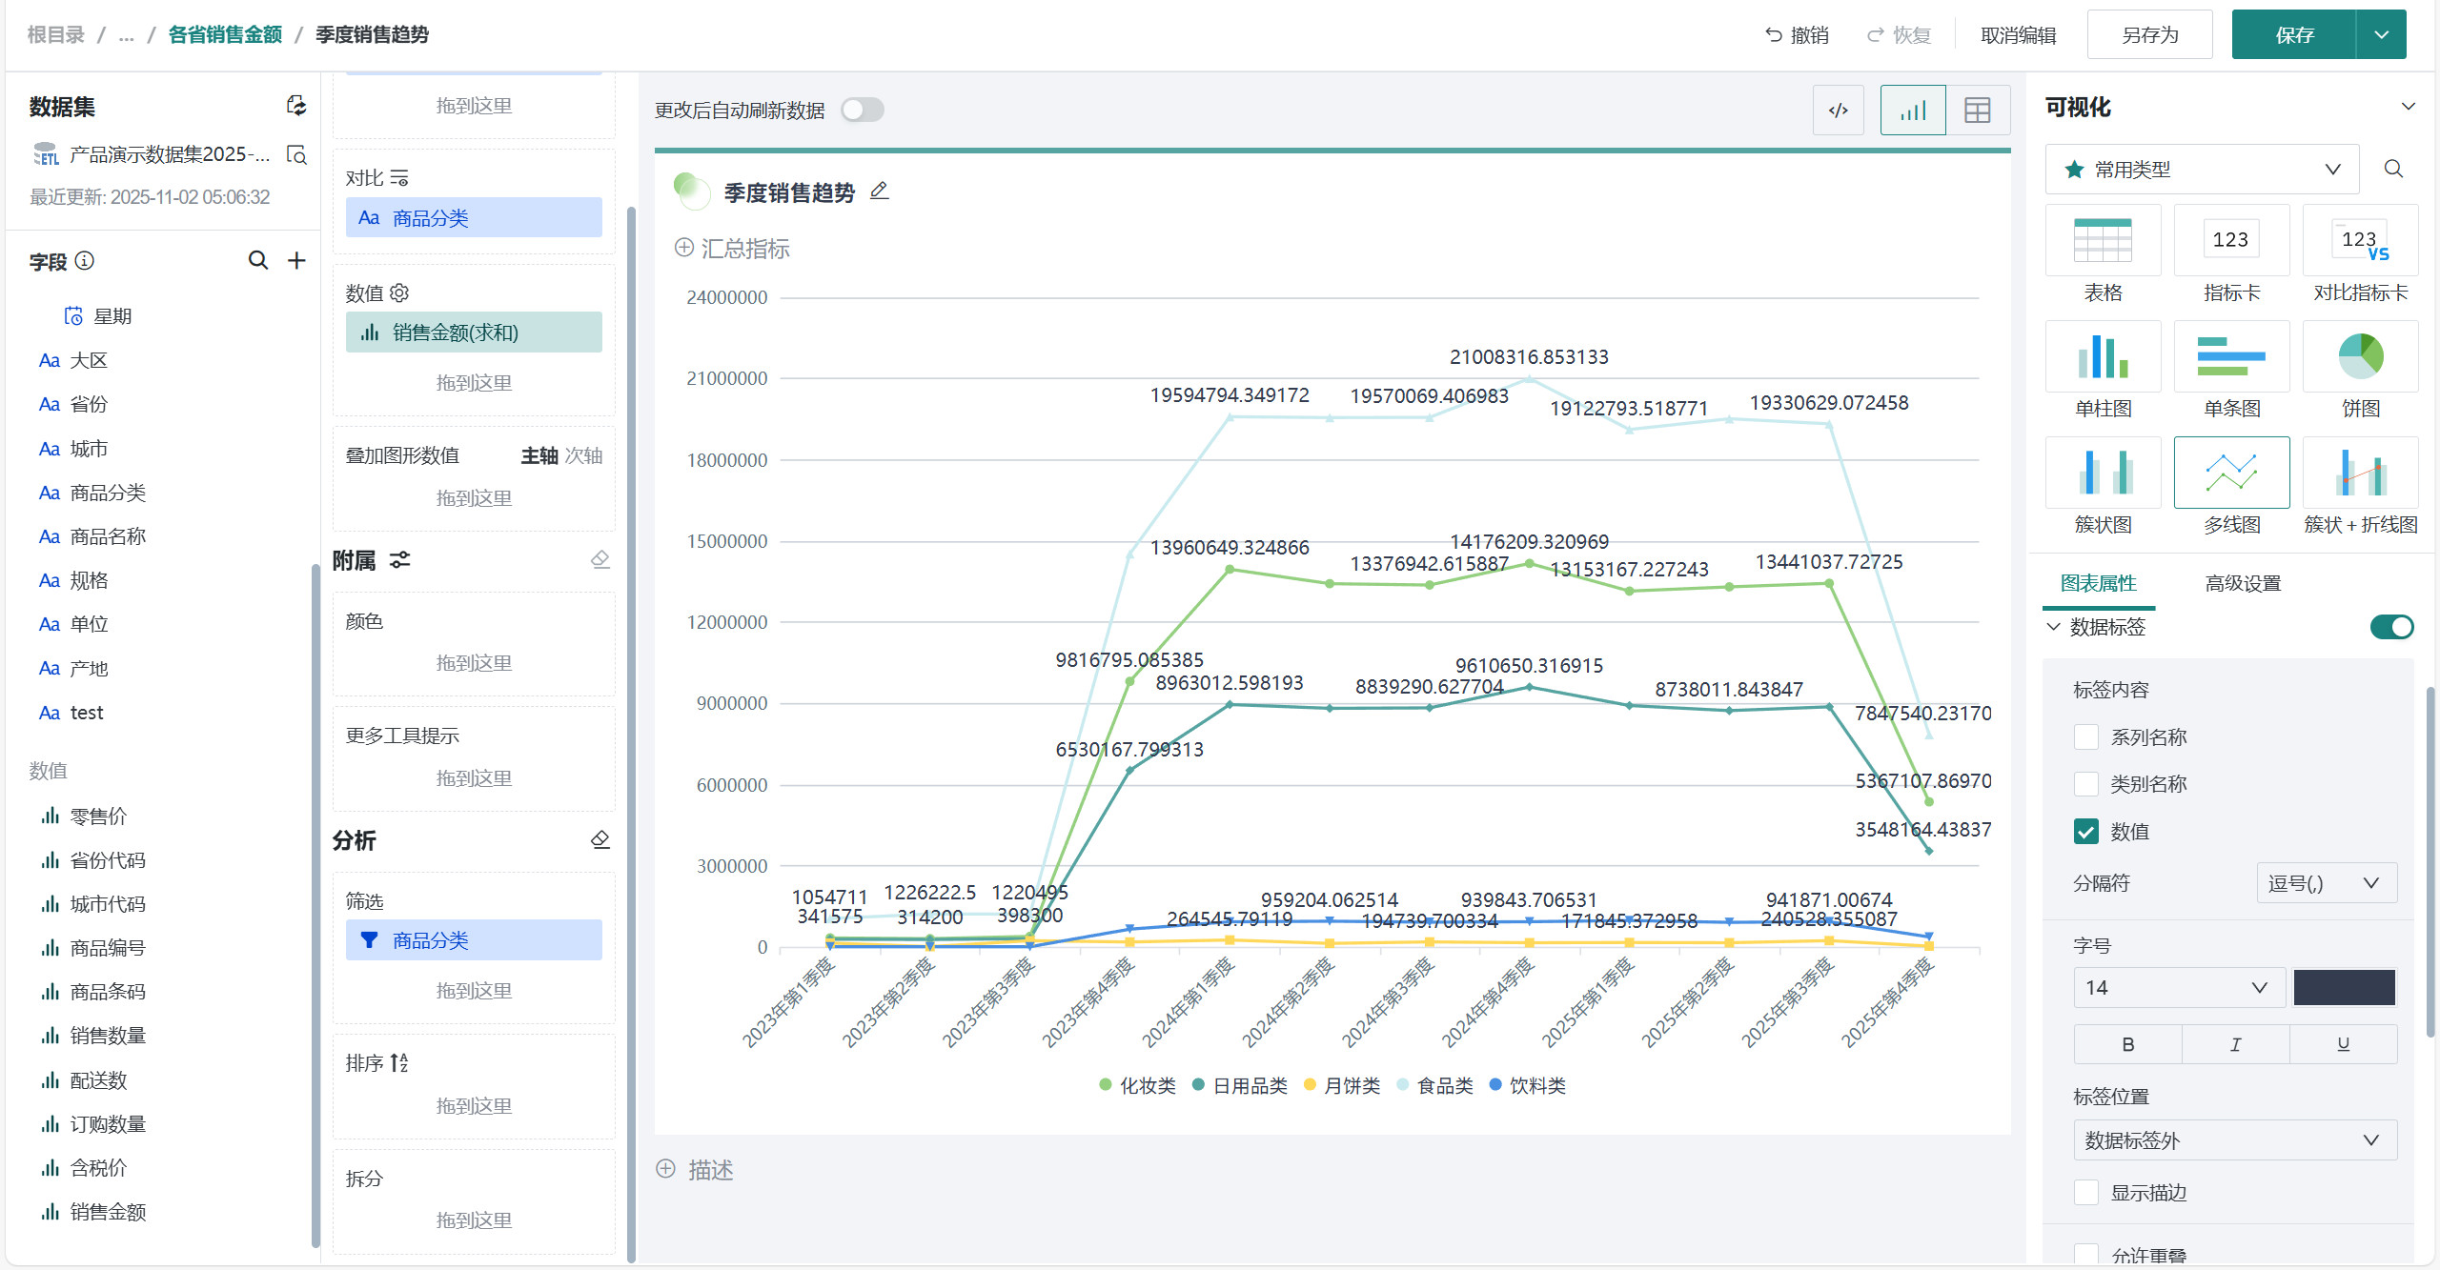
Task: Open the code view icon
Action: click(1838, 111)
